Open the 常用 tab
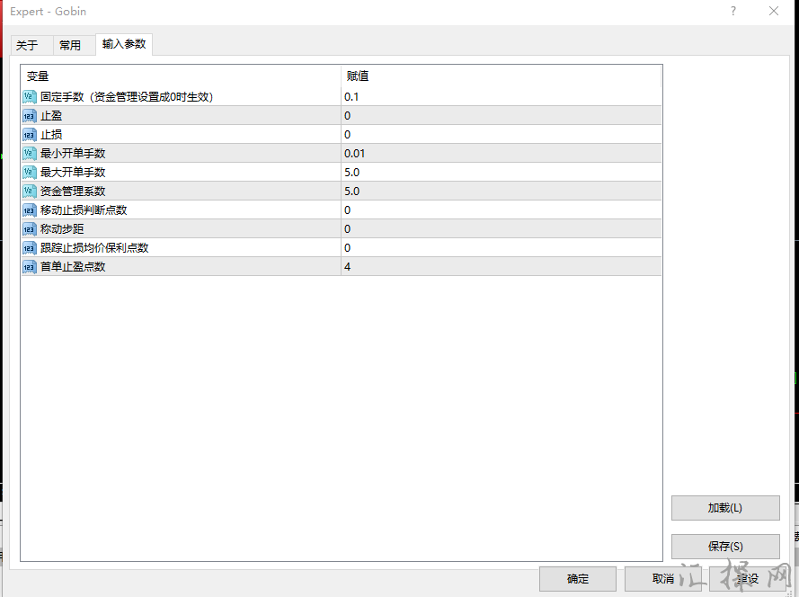Screen dimensions: 799x597 [x=70, y=45]
